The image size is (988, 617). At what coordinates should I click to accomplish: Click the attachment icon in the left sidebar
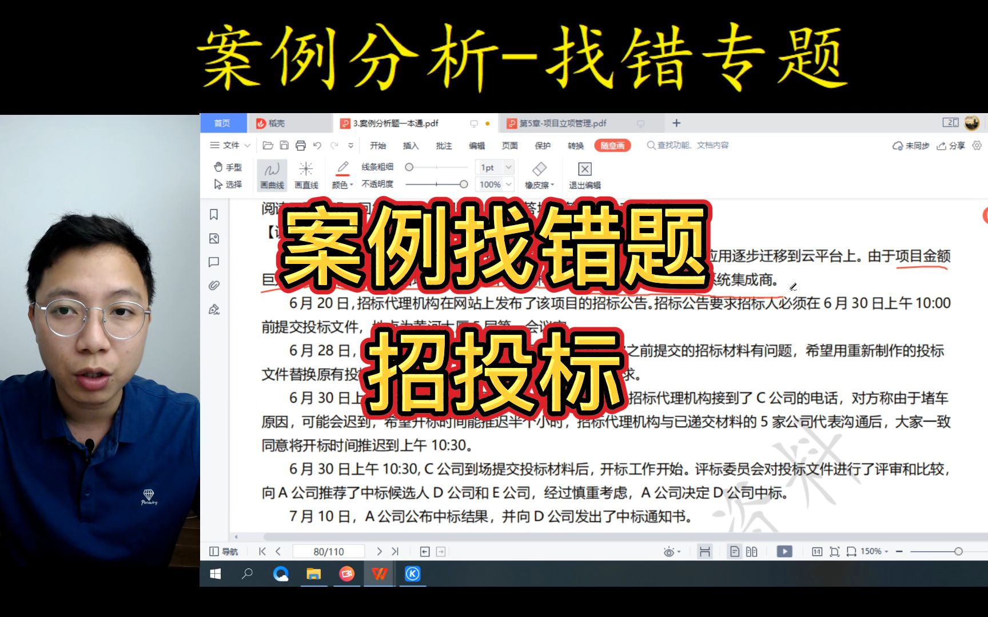pos(214,286)
